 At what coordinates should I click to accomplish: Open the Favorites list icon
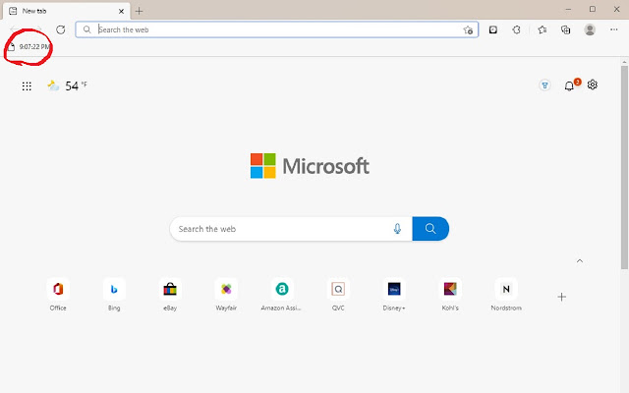click(x=543, y=29)
